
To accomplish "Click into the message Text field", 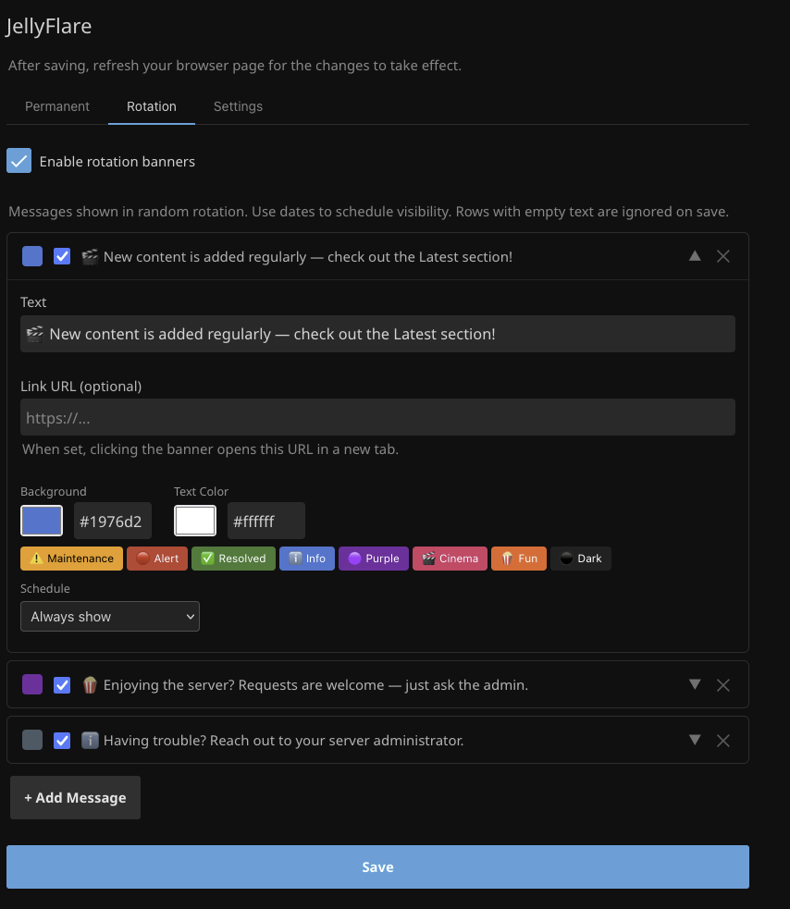I will (x=377, y=334).
